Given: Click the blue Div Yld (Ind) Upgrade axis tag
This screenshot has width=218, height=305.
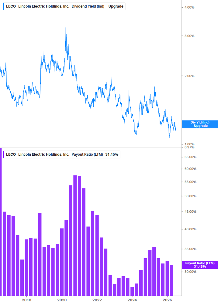Looking at the screenshot, I should click(x=200, y=124).
